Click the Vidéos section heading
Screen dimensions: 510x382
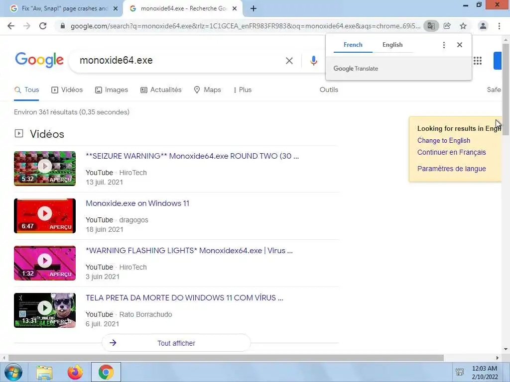[x=47, y=134]
